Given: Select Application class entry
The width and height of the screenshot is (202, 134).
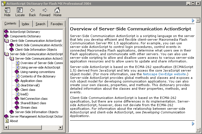Looking at the screenshot, I should (x=31, y=81).
